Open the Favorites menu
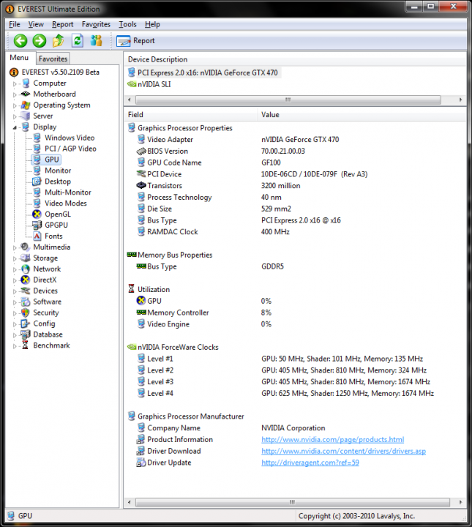The height and width of the screenshot is (527, 472). 96,24
